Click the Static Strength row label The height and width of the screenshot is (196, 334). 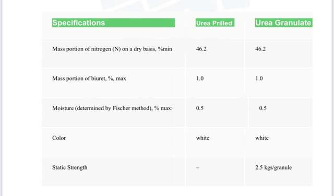pos(69,167)
